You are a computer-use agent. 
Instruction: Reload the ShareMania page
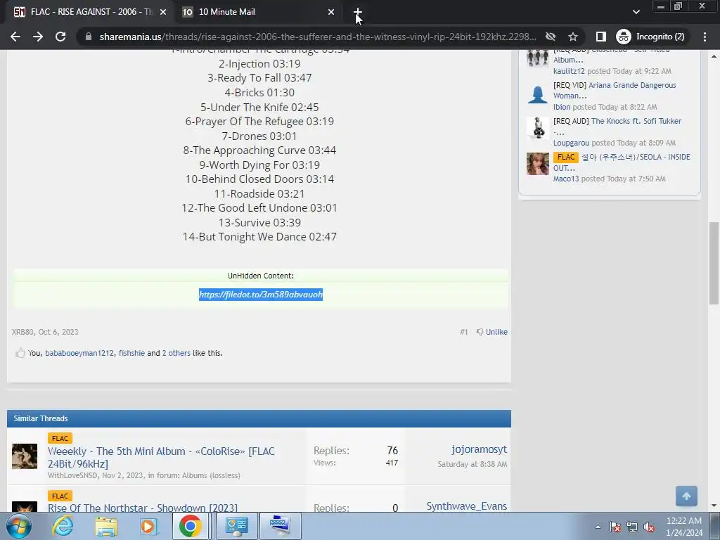(x=60, y=37)
